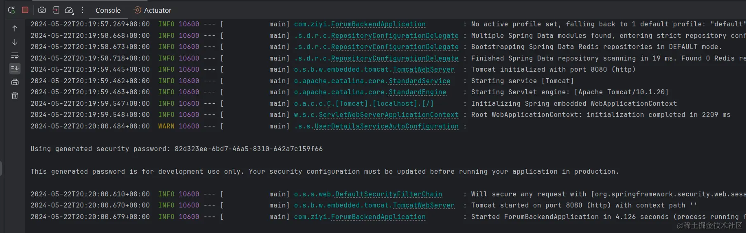Click "Started ForumBackendApplication in 4.126 seconds" message
746x233 pixels.
coord(608,217)
